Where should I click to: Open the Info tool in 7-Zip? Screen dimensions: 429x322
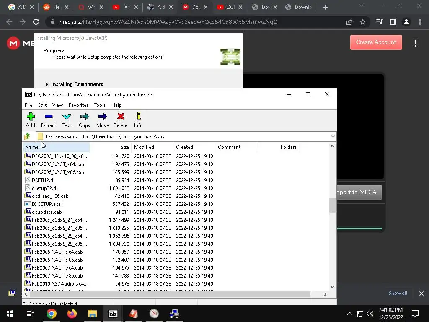coord(138,119)
